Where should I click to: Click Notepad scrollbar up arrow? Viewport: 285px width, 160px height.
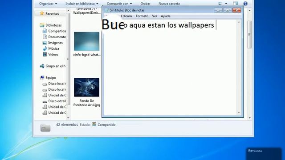[239, 22]
